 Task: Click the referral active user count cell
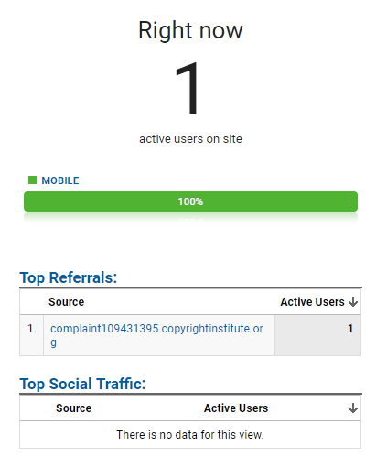point(317,335)
